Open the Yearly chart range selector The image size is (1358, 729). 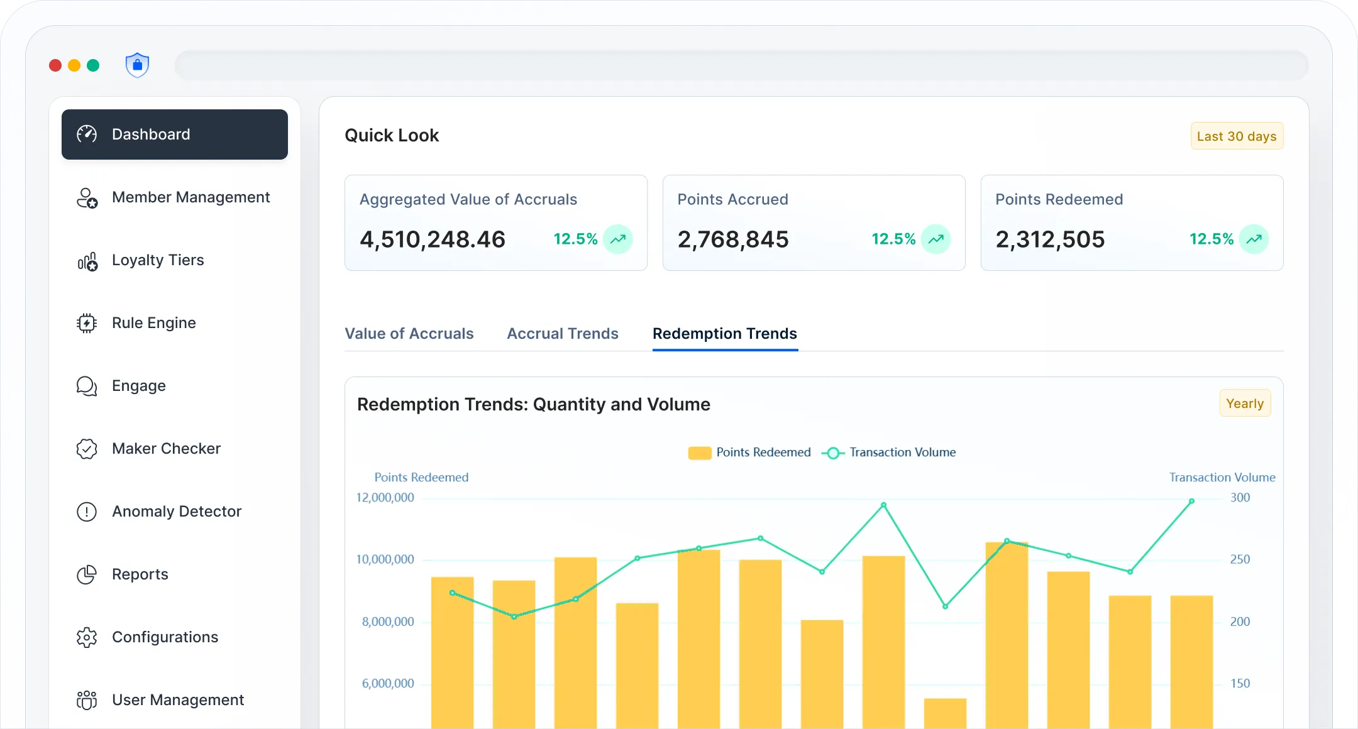[x=1244, y=403]
